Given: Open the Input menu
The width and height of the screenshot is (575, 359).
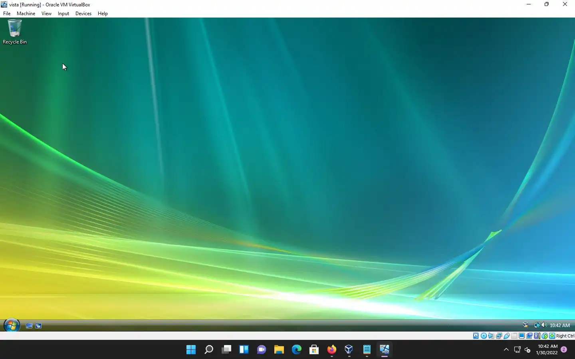Looking at the screenshot, I should [63, 13].
